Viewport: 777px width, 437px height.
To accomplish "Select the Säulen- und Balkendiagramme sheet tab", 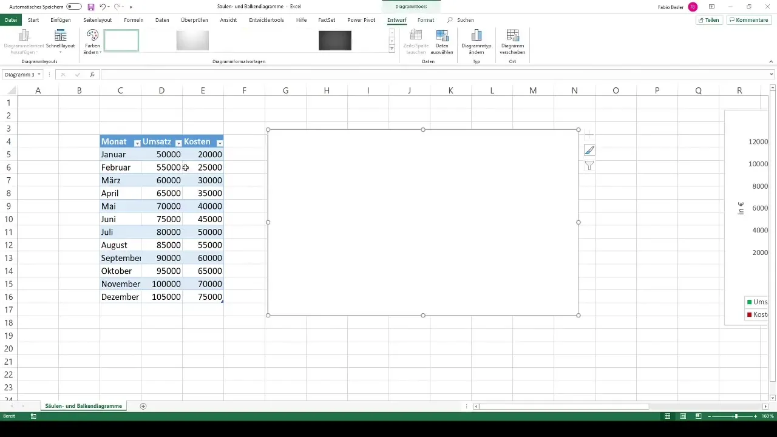I will [x=83, y=406].
